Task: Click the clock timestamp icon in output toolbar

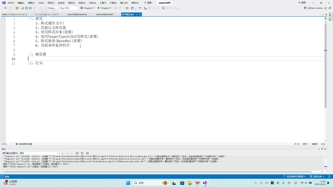Action: 87,153
